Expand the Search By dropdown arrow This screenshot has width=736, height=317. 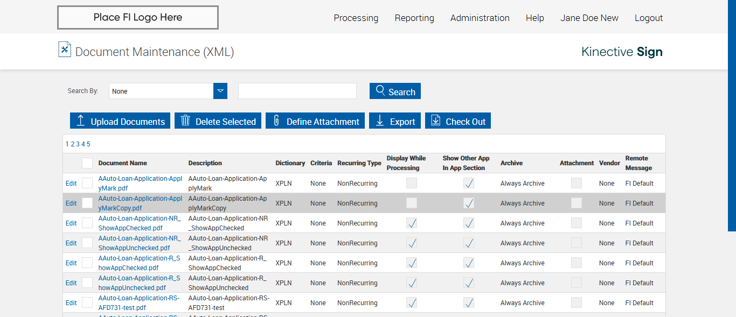click(x=220, y=91)
